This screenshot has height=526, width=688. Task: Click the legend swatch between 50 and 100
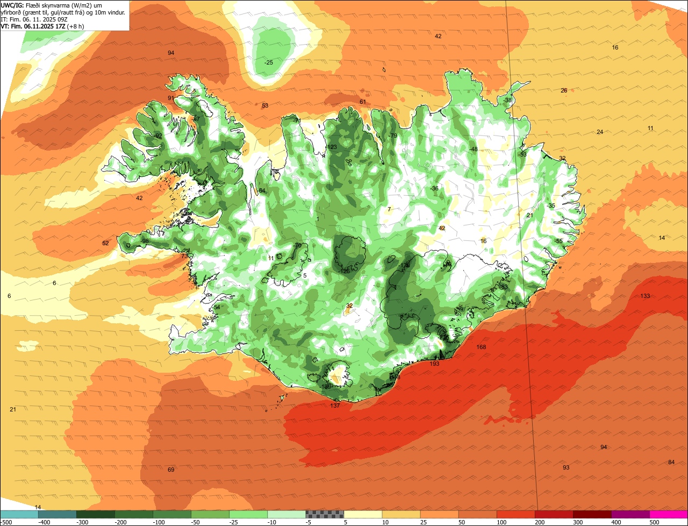(477, 514)
